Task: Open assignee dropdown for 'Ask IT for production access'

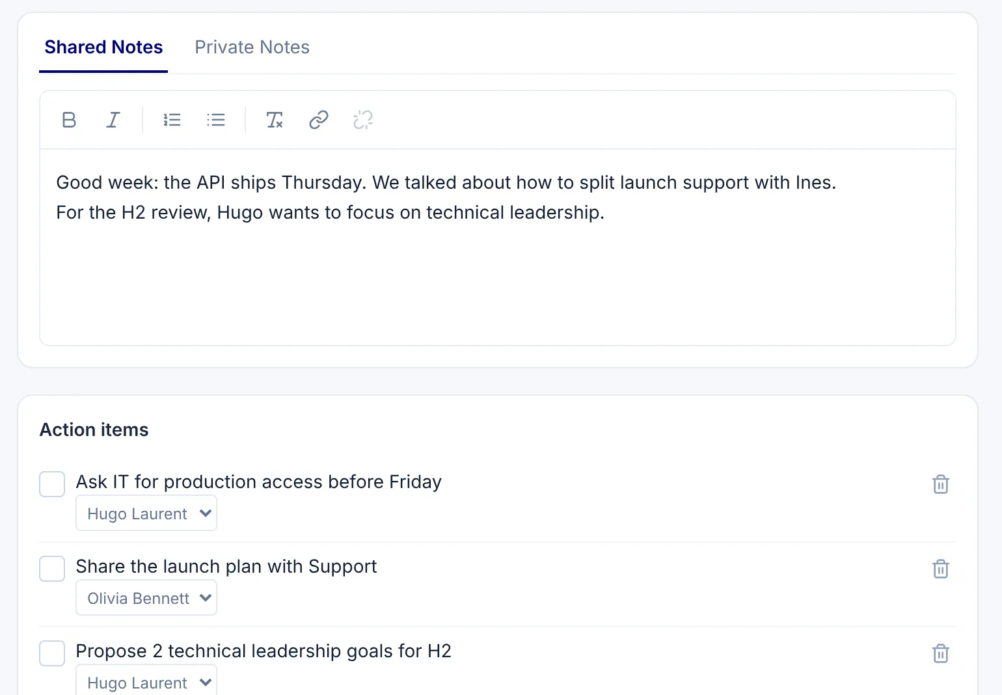Action: (146, 513)
